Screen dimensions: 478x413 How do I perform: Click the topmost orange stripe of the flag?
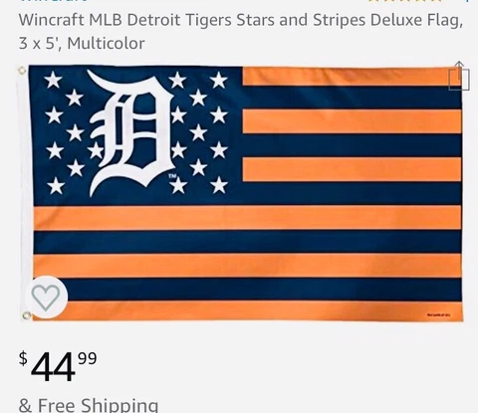click(352, 77)
